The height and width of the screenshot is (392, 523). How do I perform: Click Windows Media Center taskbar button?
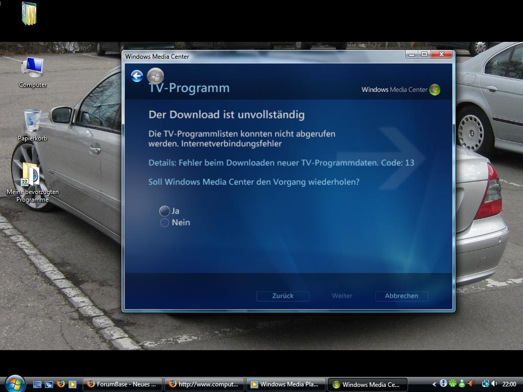pyautogui.click(x=368, y=384)
